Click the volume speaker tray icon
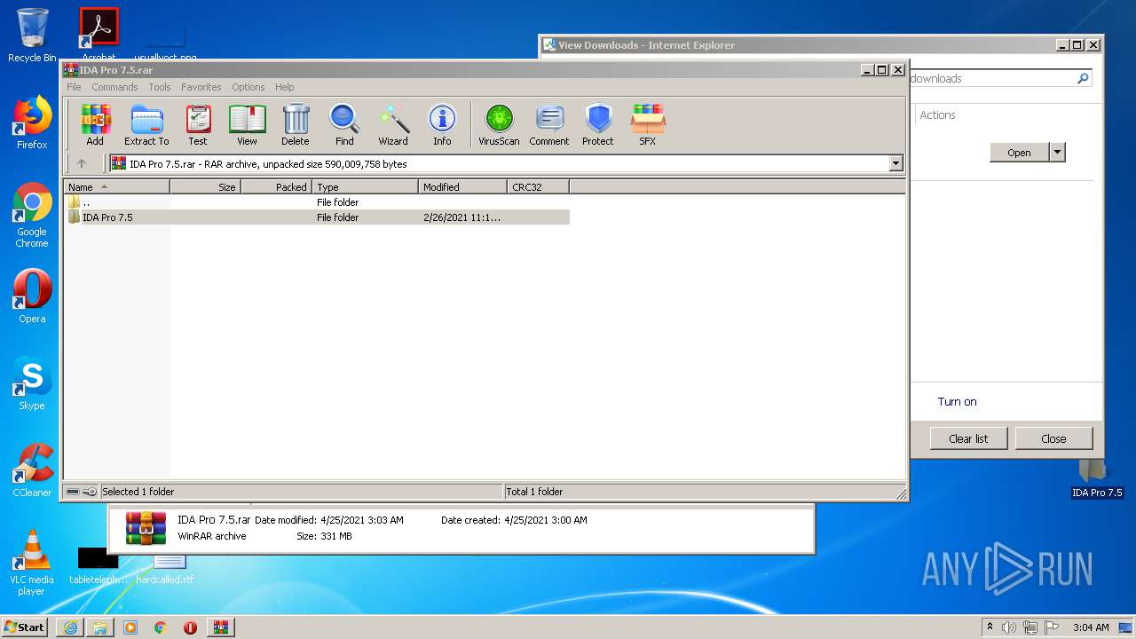This screenshot has height=639, width=1136. (1009, 627)
